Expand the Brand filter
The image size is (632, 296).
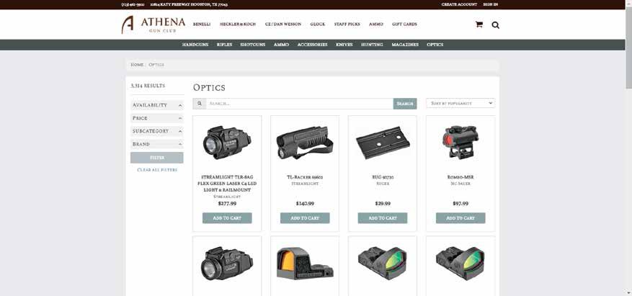pos(157,144)
